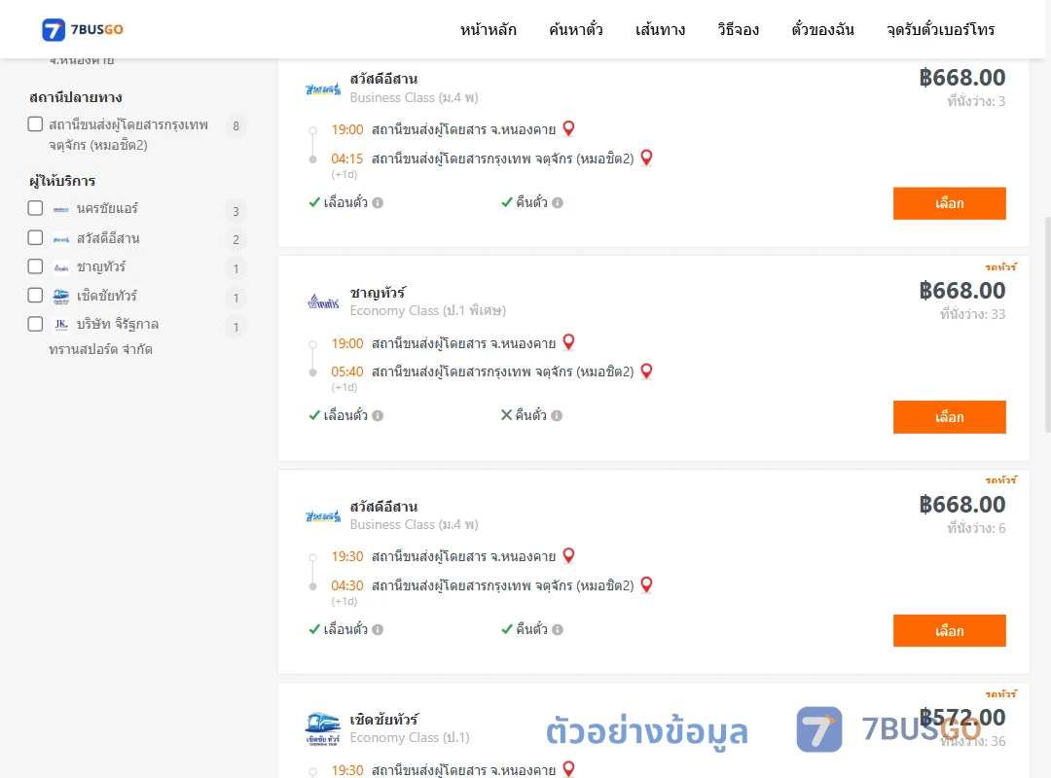Screen dimensions: 1051x778
Task: Click the ฿572.00 price of เชิดชัยทัวร์
Action: (x=961, y=718)
